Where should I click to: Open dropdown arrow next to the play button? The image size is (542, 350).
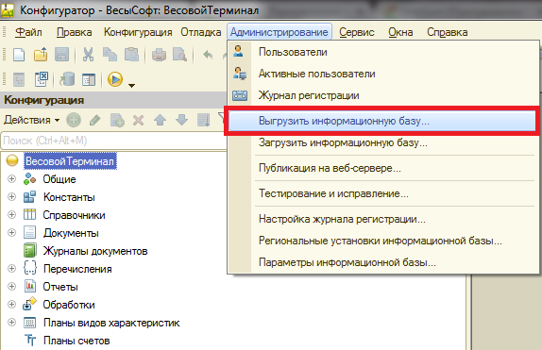[131, 85]
